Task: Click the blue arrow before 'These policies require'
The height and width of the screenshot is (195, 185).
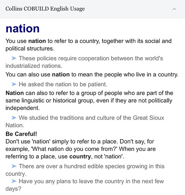Action: (x=14, y=58)
